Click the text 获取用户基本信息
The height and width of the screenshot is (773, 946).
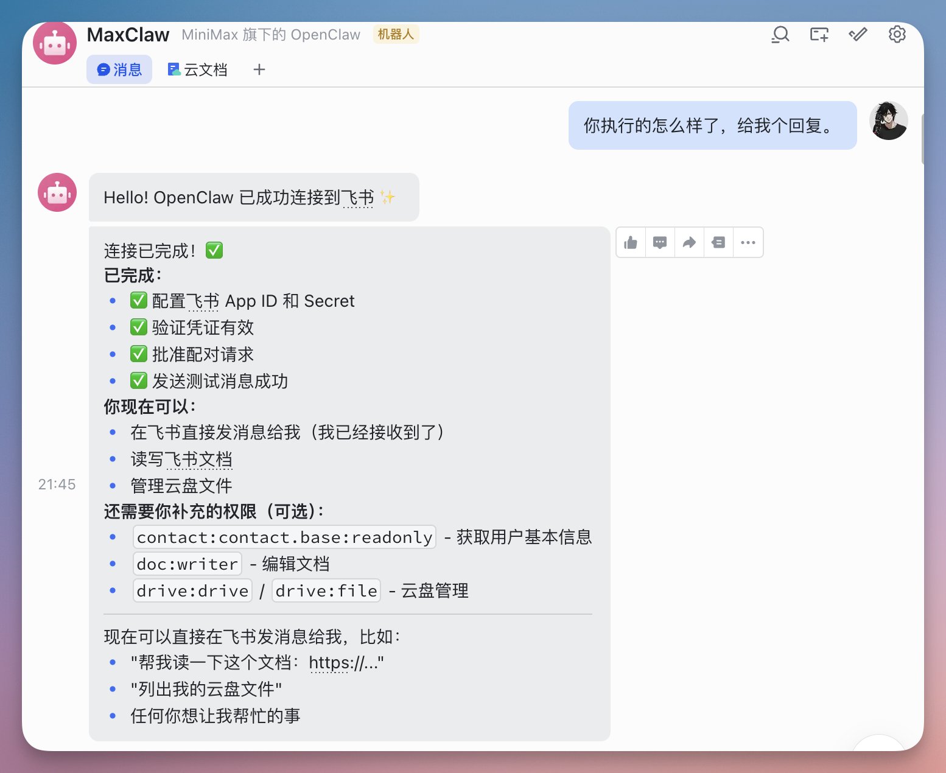coord(524,537)
